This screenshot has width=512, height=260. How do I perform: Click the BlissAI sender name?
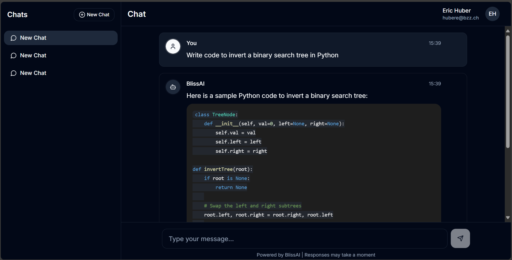tap(195, 84)
